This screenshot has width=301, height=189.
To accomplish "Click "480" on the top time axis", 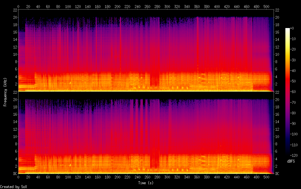I will point(256,6).
